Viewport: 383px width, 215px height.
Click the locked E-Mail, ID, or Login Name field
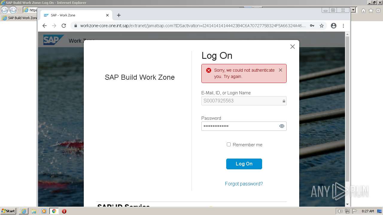(244, 101)
